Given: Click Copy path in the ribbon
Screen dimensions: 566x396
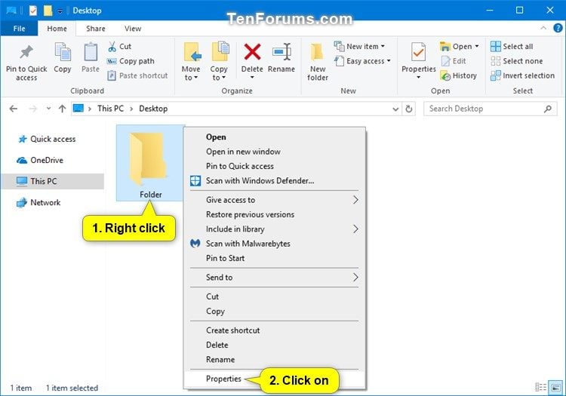Looking at the screenshot, I should [x=131, y=61].
